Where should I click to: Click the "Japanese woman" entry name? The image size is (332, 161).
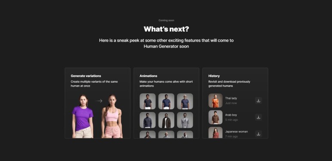[x=237, y=132]
